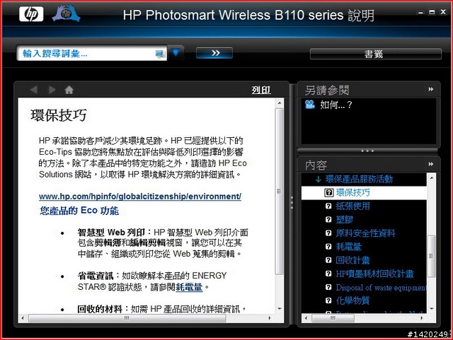Image resolution: width=453 pixels, height=340 pixels.
Task: Open the www.hp.com globalcitizenship environment link
Action: tap(140, 197)
